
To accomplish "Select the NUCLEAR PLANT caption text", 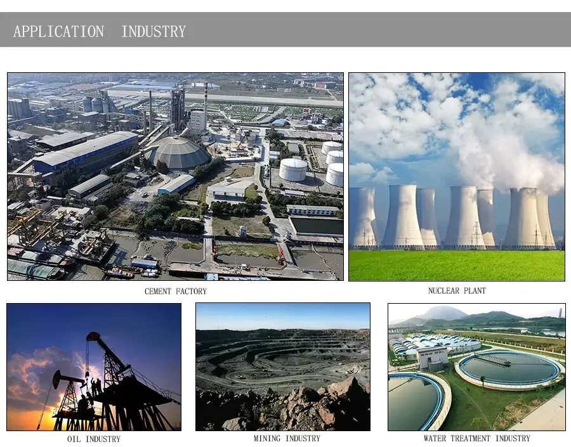I will click(x=457, y=291).
